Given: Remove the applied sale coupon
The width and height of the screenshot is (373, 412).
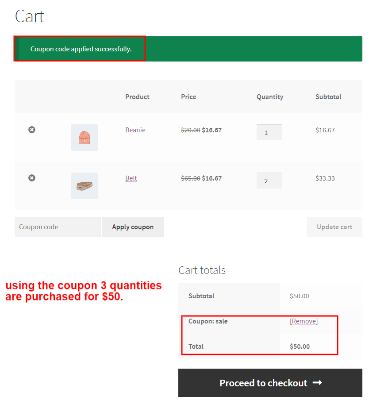Looking at the screenshot, I should click(304, 321).
